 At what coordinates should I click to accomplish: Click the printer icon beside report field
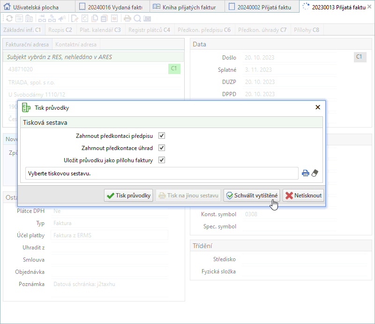(x=306, y=173)
